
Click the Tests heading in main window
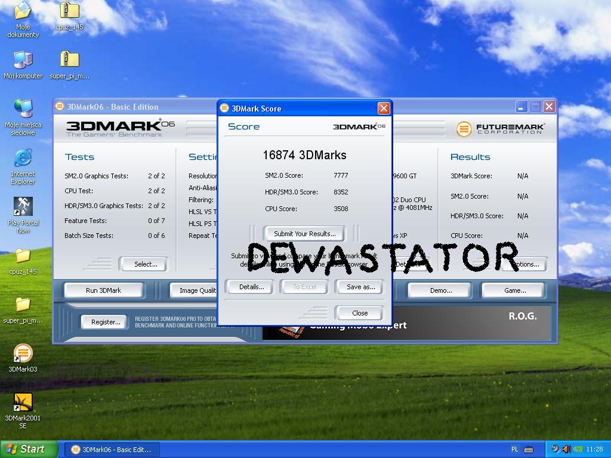click(79, 157)
